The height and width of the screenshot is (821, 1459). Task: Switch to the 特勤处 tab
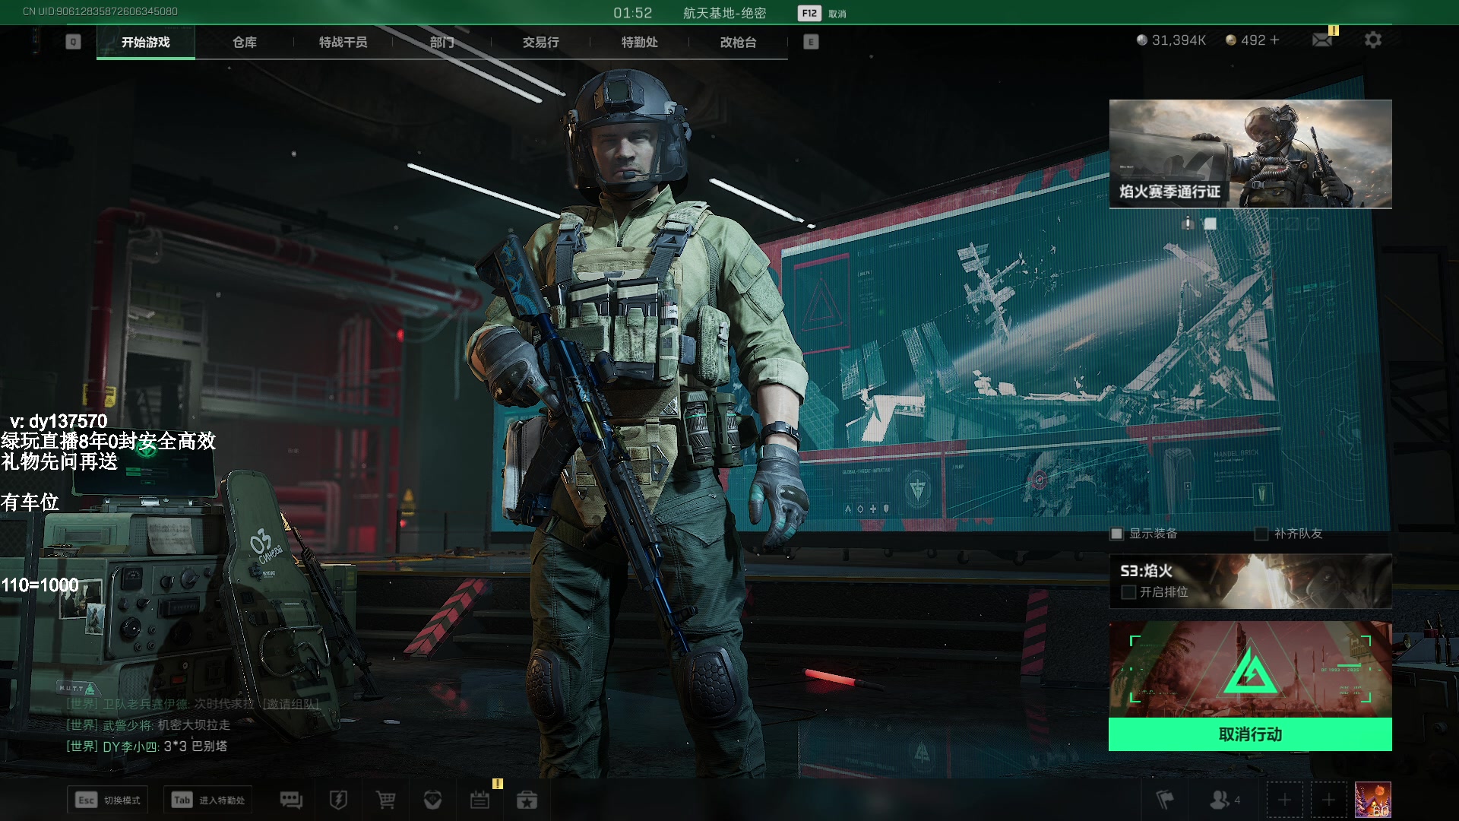click(x=640, y=42)
